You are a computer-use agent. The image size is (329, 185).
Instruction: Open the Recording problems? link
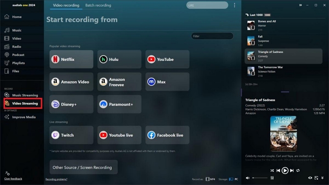pyautogui.click(x=56, y=179)
